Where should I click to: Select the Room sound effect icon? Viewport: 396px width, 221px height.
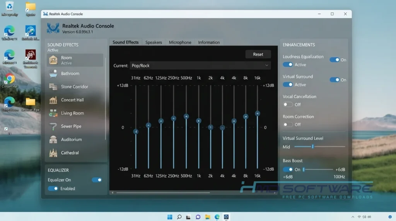point(53,60)
